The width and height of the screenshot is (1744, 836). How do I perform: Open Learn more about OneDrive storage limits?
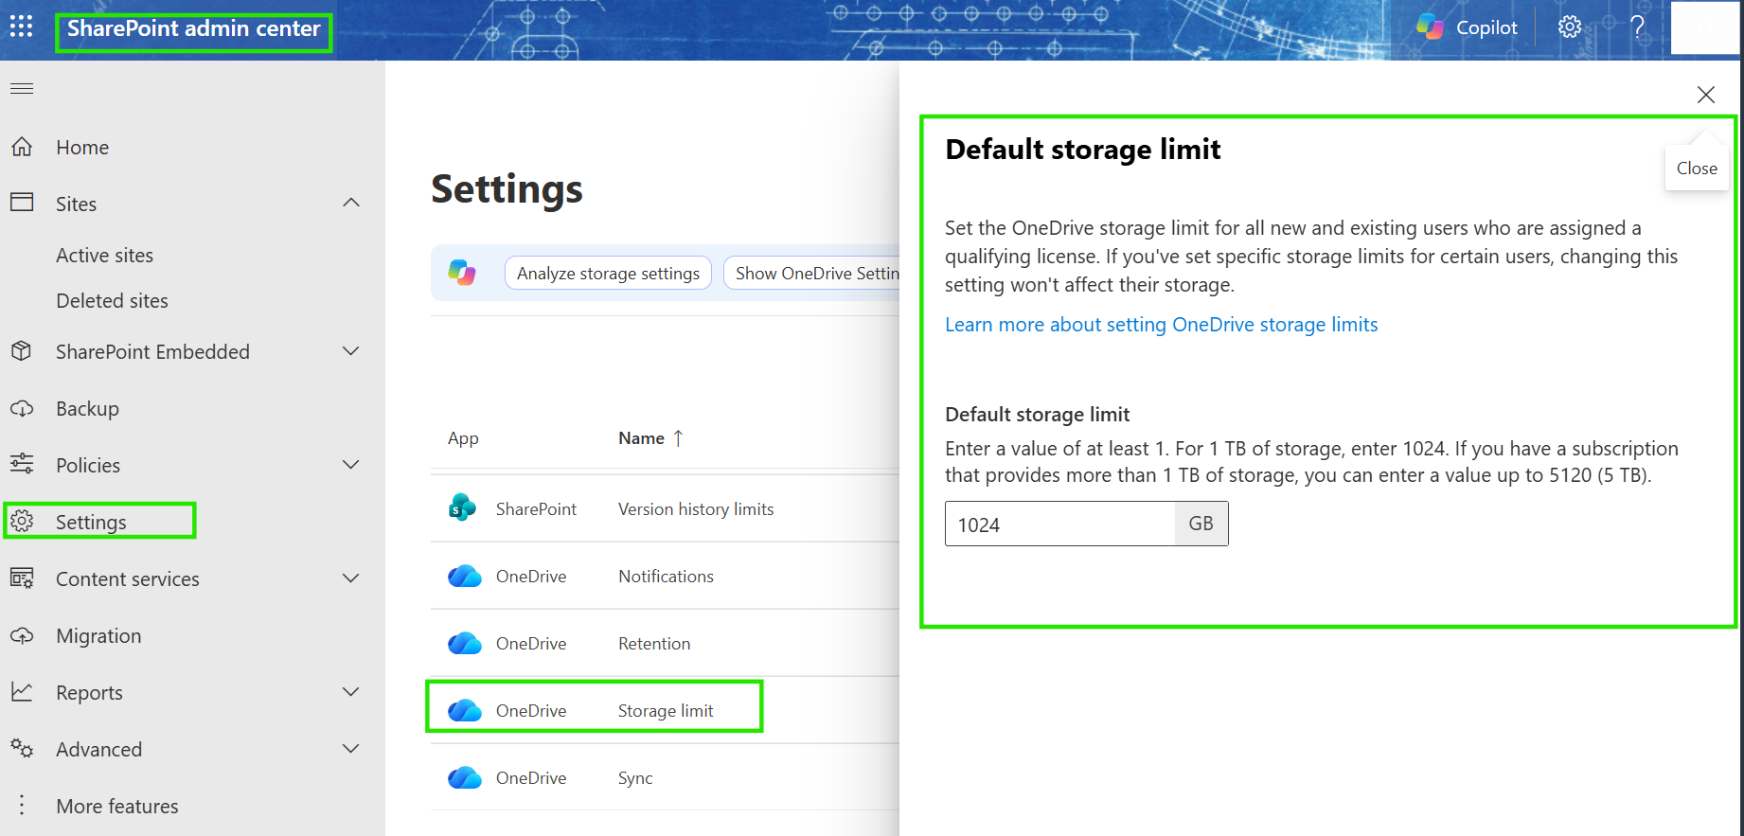[x=1161, y=325]
